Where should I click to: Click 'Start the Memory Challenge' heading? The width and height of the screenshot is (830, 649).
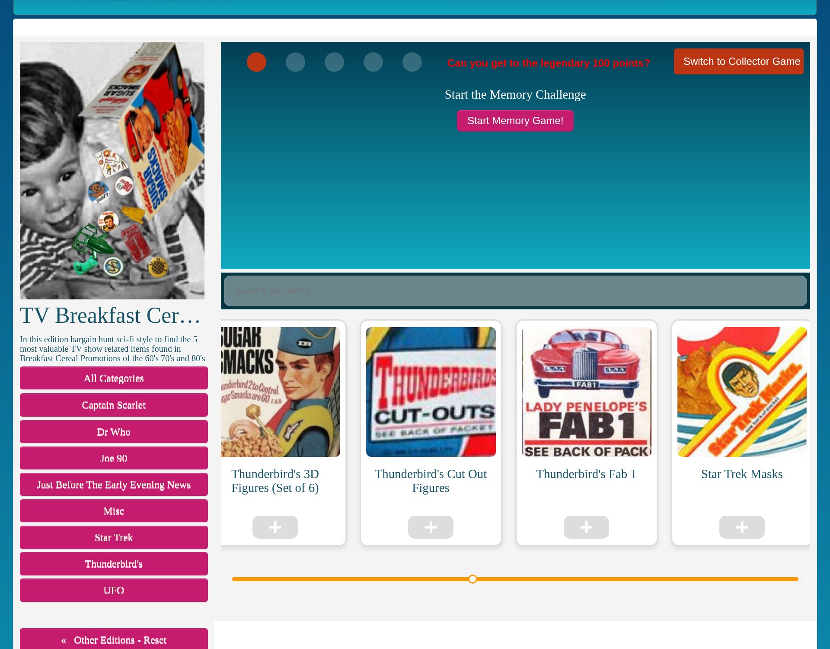pyautogui.click(x=515, y=94)
